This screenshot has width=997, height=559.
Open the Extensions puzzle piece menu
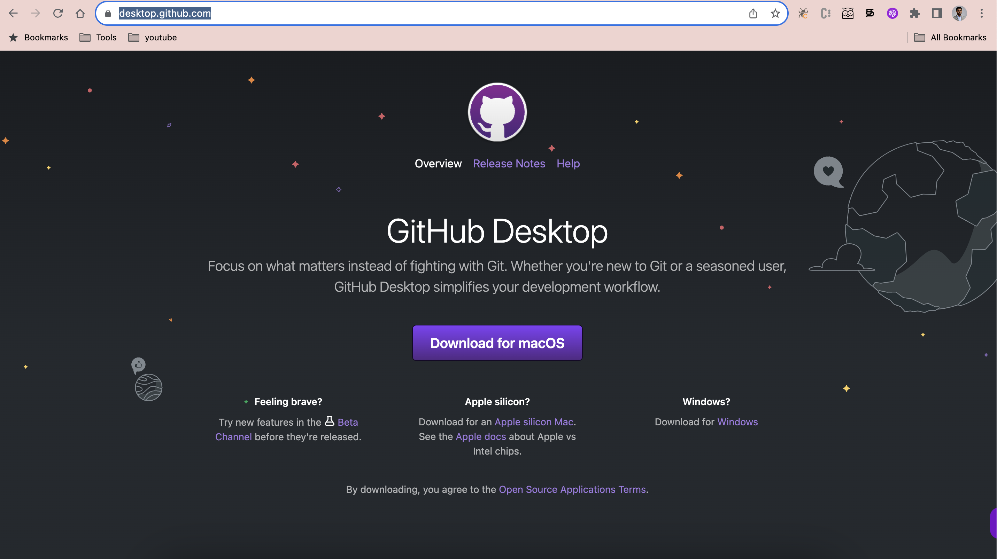coord(914,14)
